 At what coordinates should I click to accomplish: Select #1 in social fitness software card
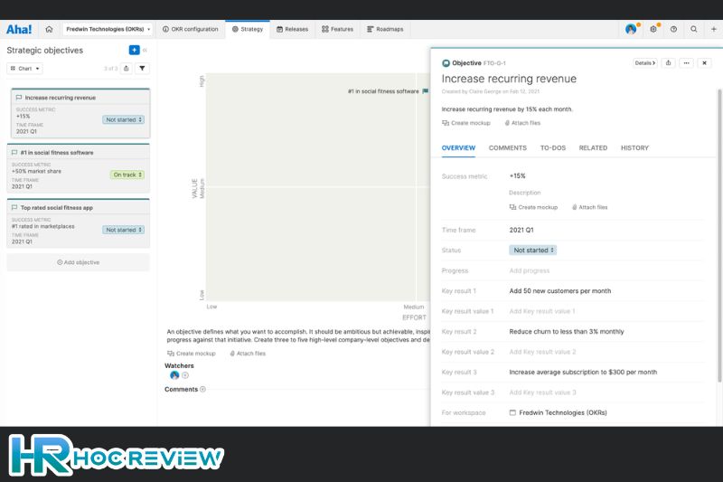pos(78,168)
